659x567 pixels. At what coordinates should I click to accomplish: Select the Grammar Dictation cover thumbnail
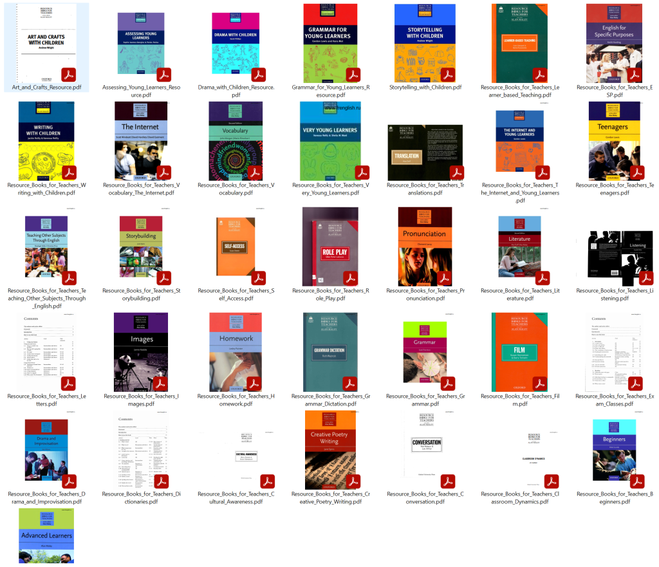329,352
